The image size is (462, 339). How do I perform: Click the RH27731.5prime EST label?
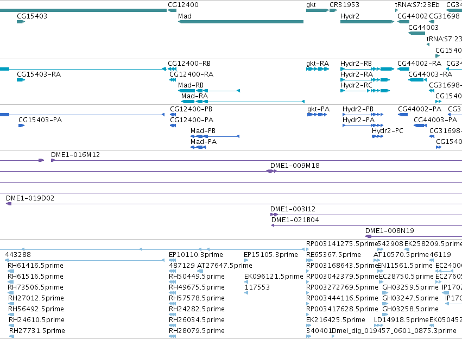pyautogui.click(x=37, y=331)
